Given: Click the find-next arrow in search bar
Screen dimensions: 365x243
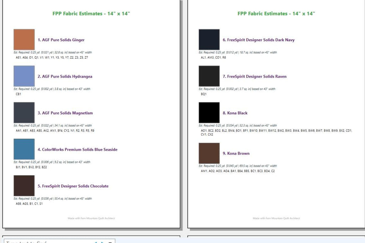Looking at the screenshot, I should click(102, 242).
